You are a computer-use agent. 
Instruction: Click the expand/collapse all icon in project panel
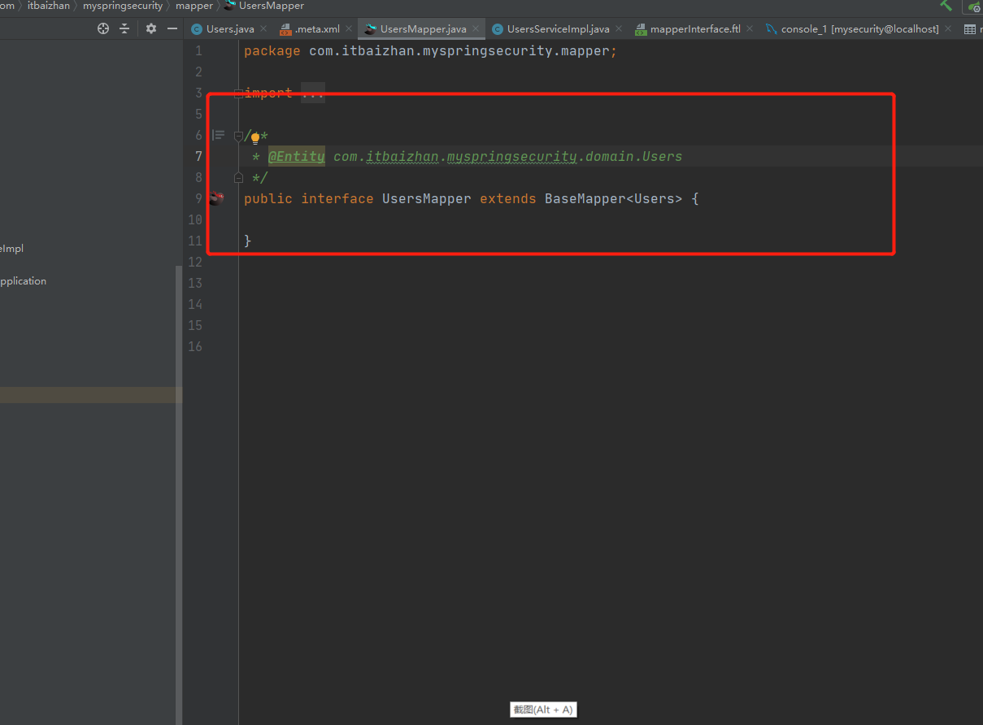pos(124,28)
